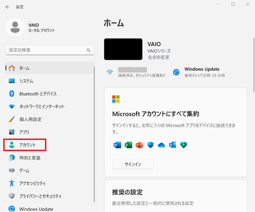Viewport: 255px width, 212px height.
Task: Click the VAIOシリーズ device model text
Action: [x=159, y=51]
